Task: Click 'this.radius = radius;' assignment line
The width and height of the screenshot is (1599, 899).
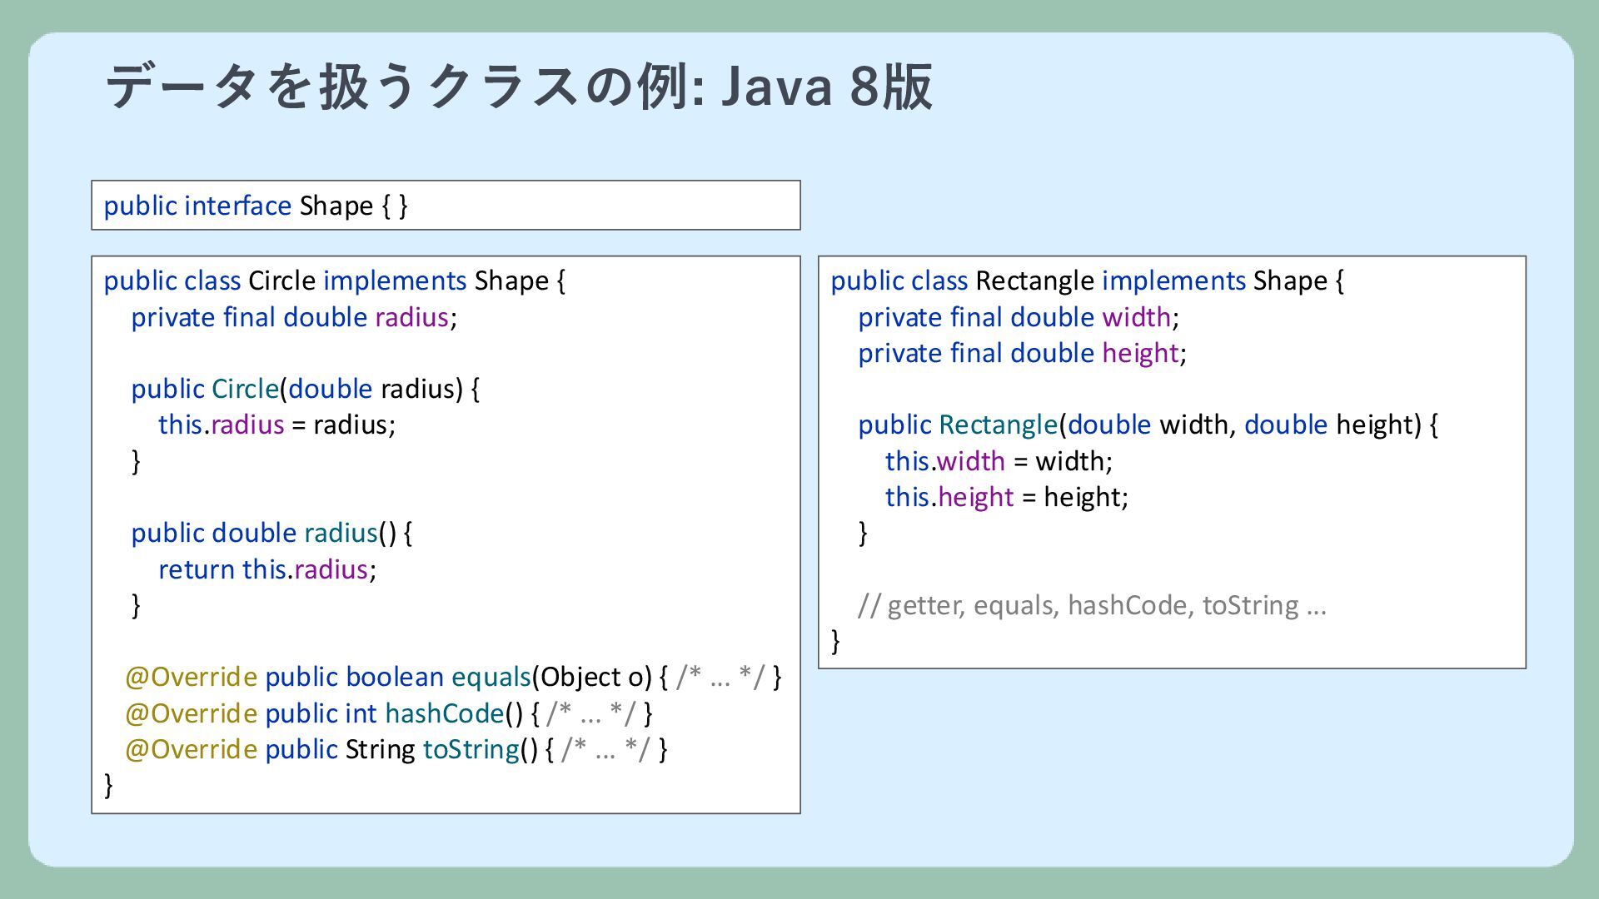Action: pos(276,425)
